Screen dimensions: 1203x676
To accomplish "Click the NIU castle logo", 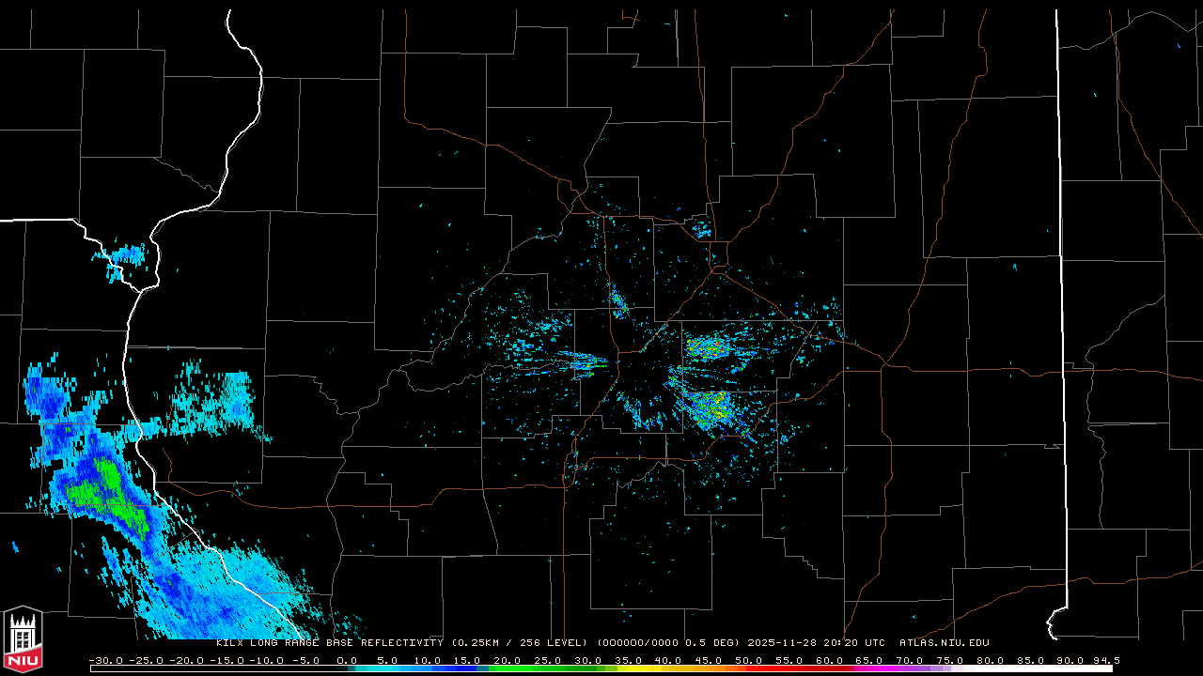I will [23, 639].
